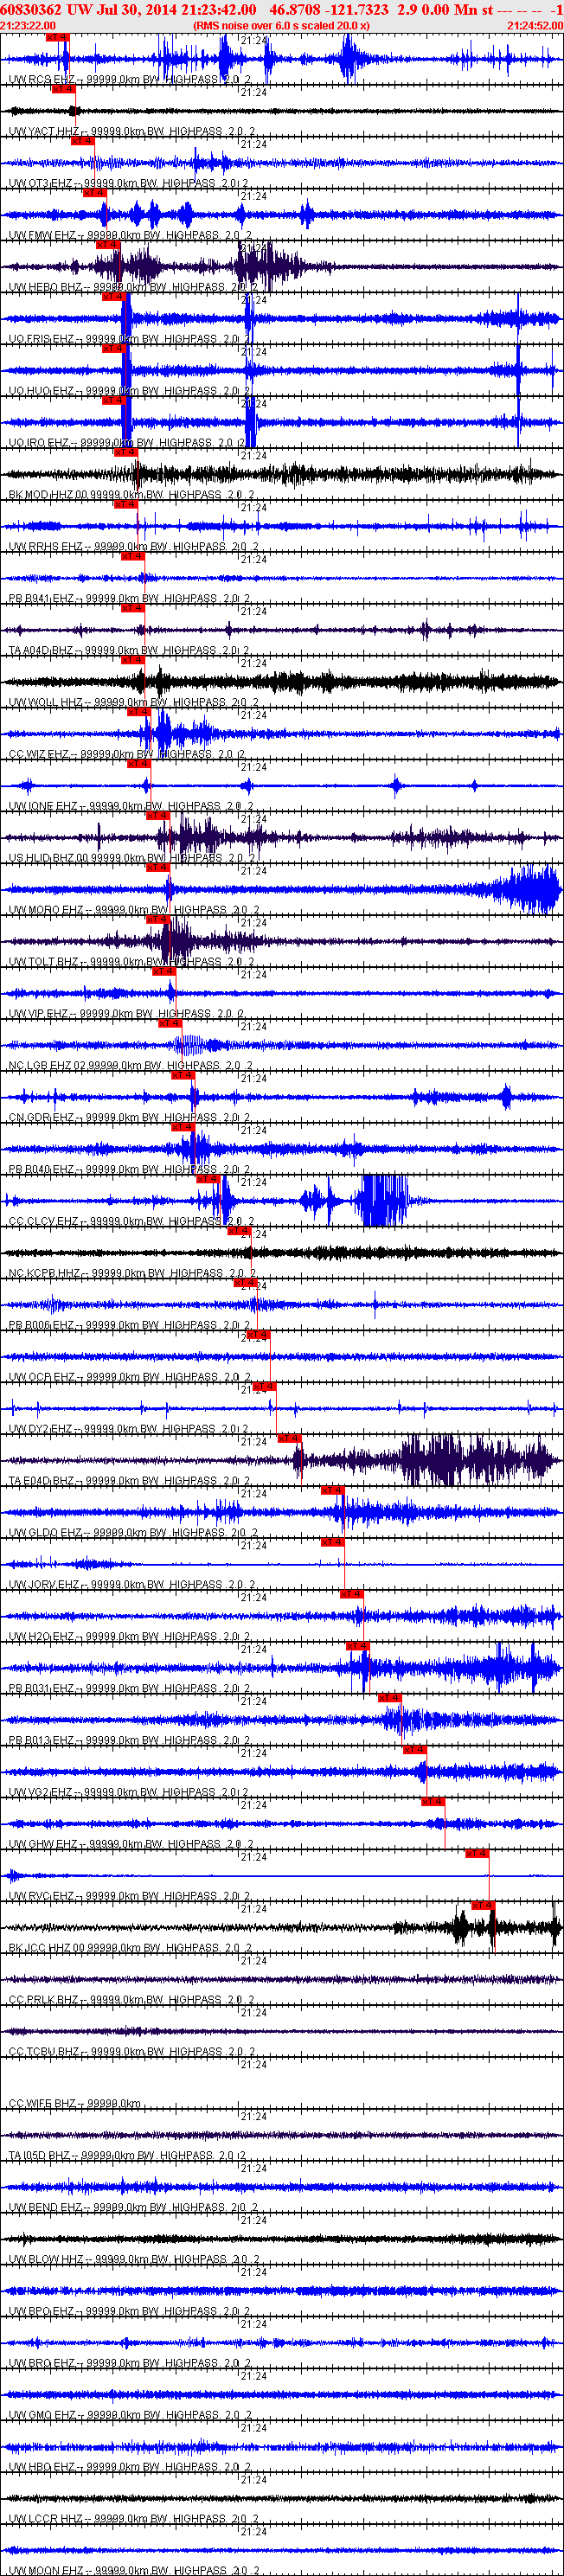Click the red pick marker above the UW RCS trace

(58, 37)
